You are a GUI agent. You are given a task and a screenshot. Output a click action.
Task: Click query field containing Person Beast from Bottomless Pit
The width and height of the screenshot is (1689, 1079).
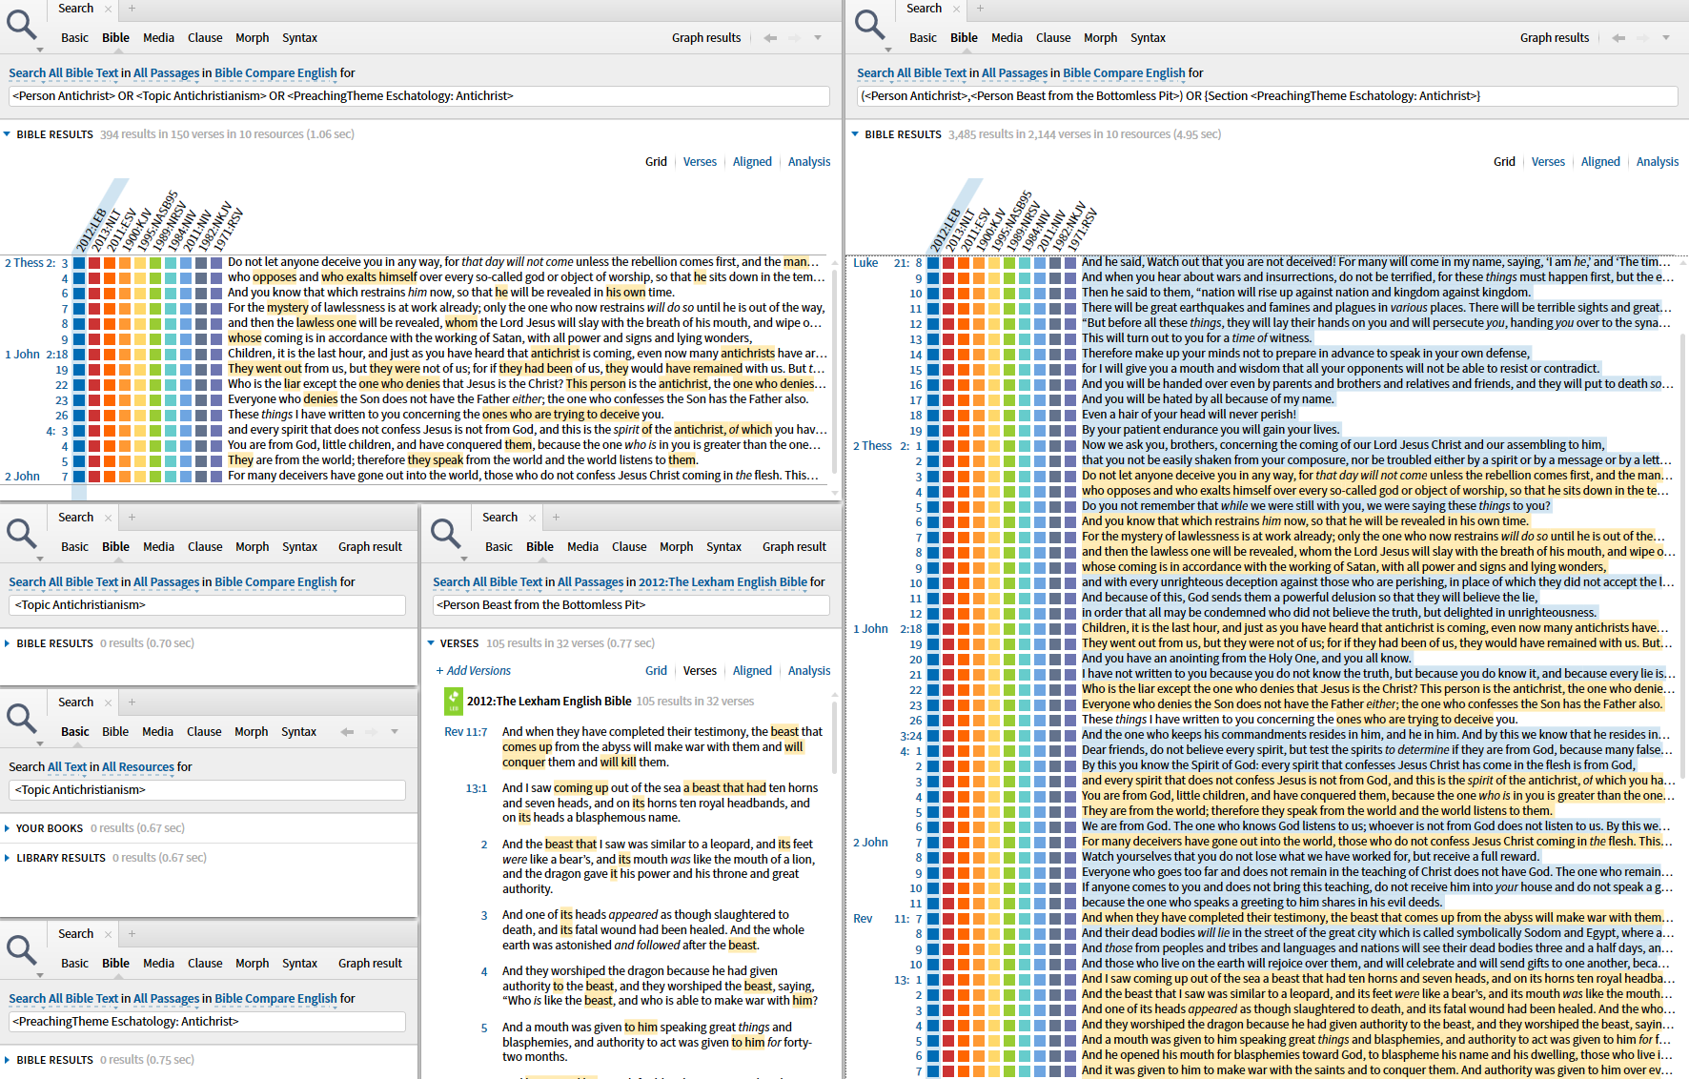631,605
